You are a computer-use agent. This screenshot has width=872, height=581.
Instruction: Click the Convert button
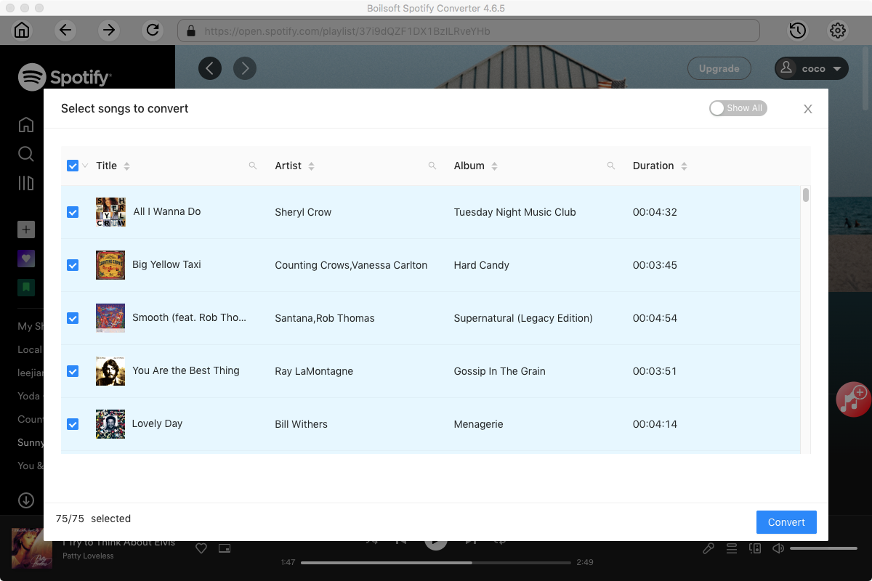click(786, 522)
